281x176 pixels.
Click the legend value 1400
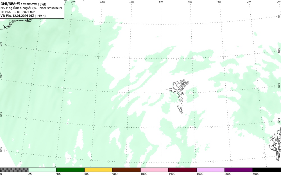[x=172, y=174]
